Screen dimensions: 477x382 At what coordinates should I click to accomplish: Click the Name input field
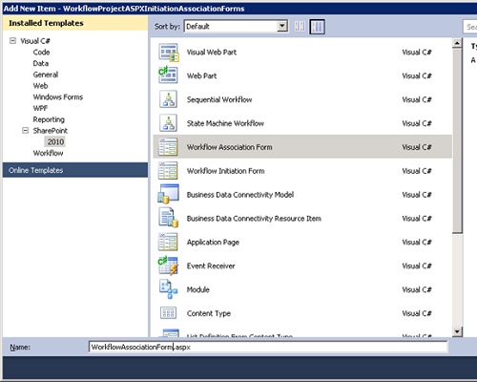[268, 347]
